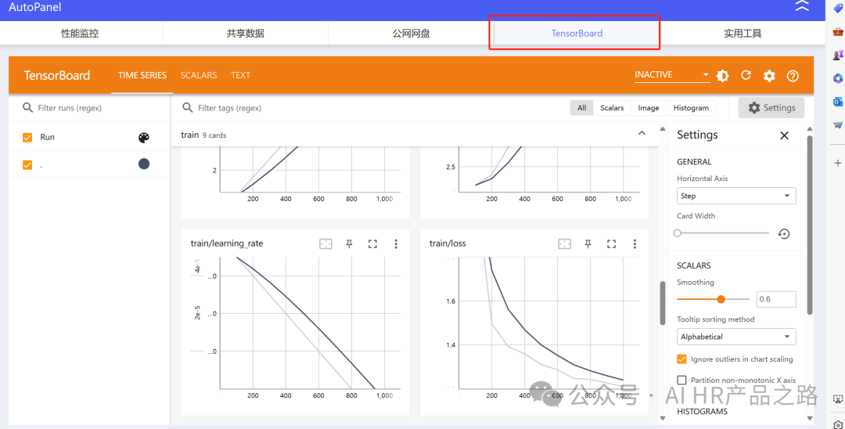Open Tooltip sorting method Alphabetical dropdown

point(735,337)
